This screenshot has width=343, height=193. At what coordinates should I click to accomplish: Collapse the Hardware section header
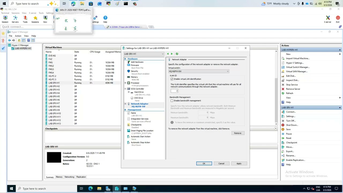(x=125, y=59)
